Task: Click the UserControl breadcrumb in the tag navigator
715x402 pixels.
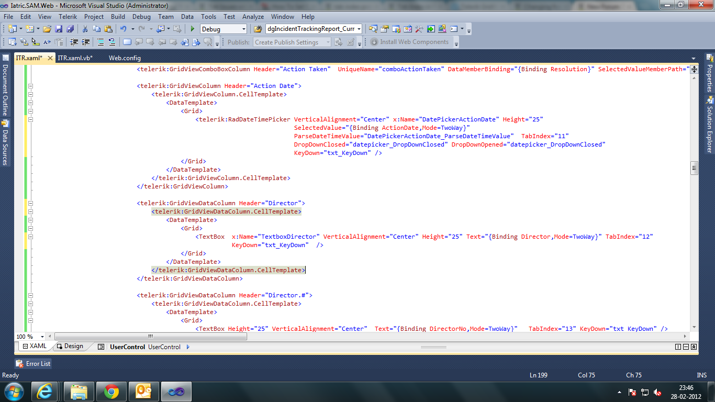Action: tap(127, 347)
